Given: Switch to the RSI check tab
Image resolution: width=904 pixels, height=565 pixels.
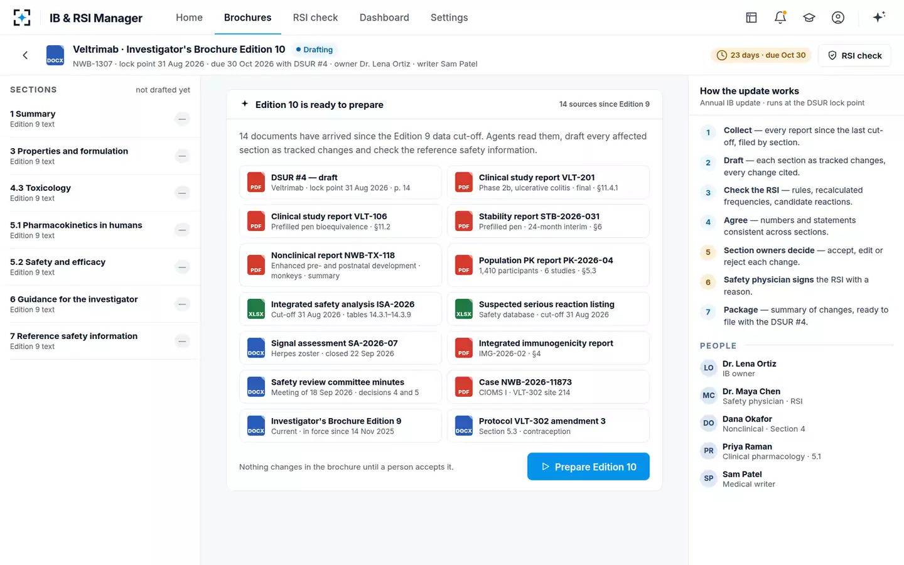Looking at the screenshot, I should [x=315, y=18].
